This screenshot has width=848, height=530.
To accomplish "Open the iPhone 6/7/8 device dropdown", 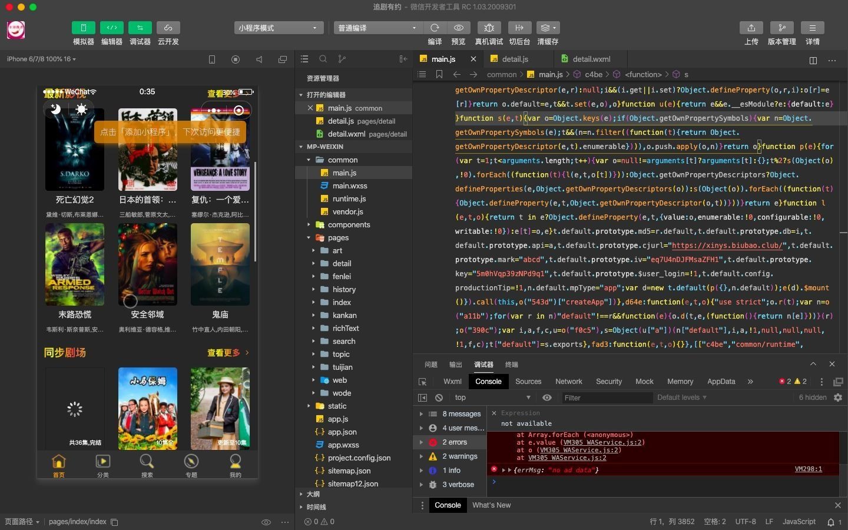I will 41,59.
